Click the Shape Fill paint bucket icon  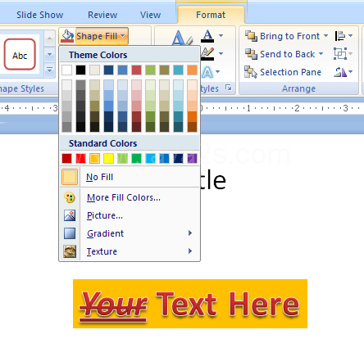[67, 36]
